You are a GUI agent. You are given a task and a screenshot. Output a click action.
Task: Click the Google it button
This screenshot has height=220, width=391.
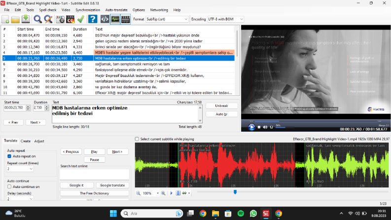pyautogui.click(x=76, y=185)
